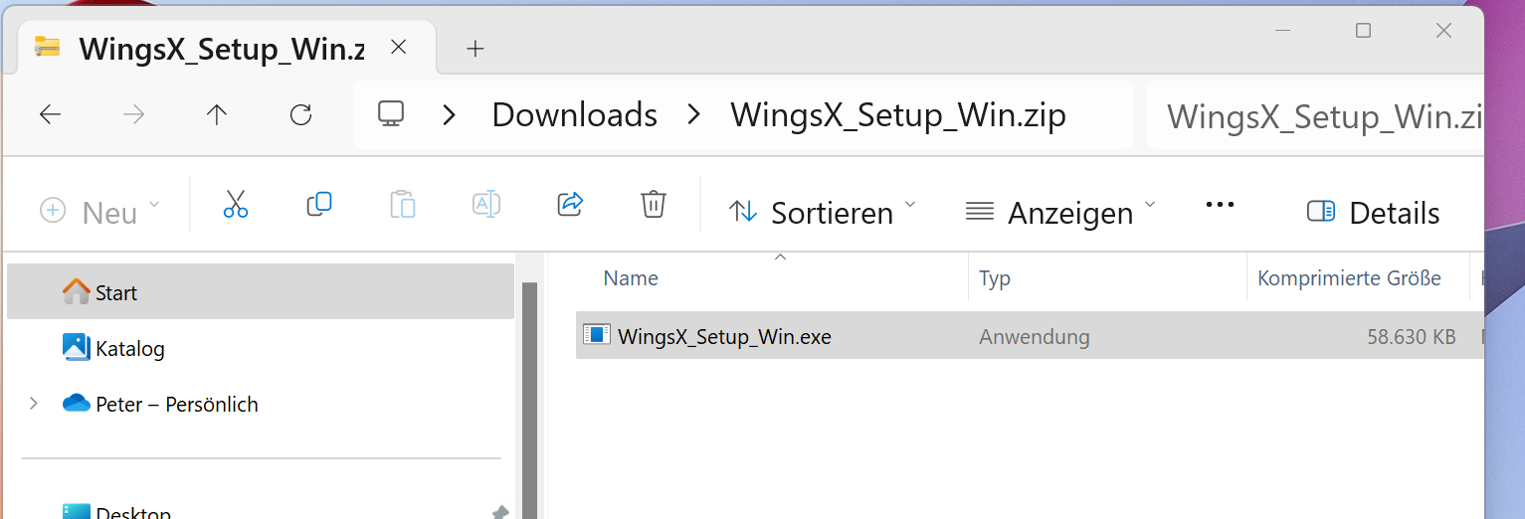Click the Cut scissors icon
Image resolution: width=1525 pixels, height=519 pixels.
tap(235, 205)
